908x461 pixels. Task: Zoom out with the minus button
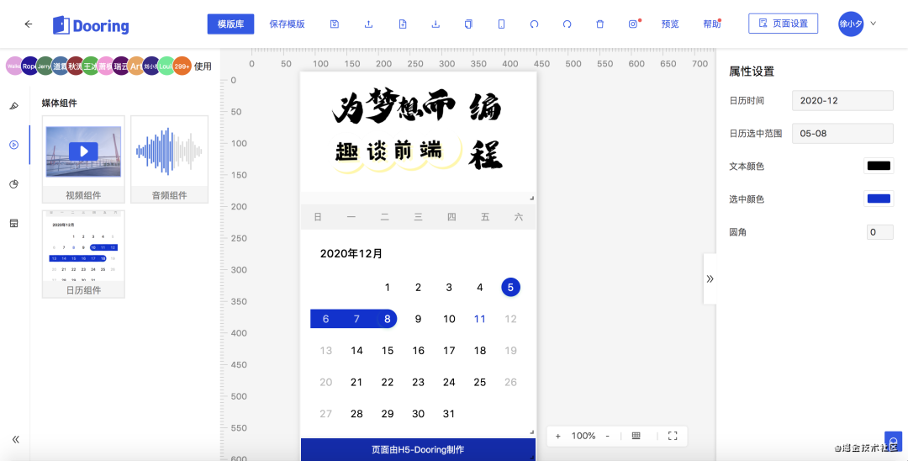pyautogui.click(x=608, y=436)
